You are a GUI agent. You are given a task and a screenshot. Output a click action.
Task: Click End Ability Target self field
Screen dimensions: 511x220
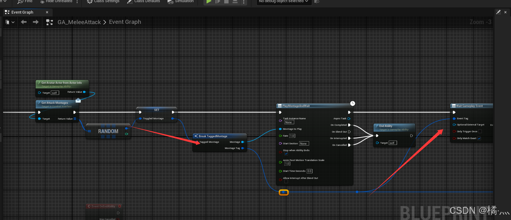tap(393, 143)
